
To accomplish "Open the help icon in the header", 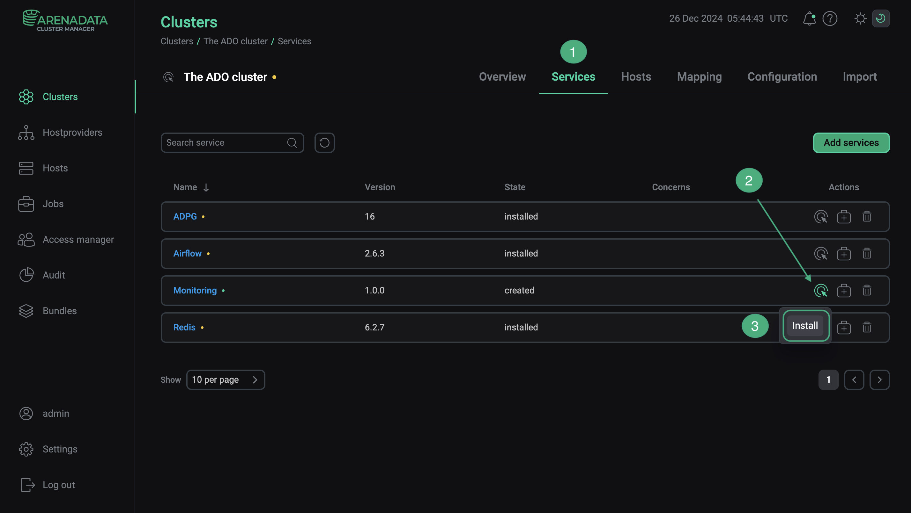I will point(830,18).
